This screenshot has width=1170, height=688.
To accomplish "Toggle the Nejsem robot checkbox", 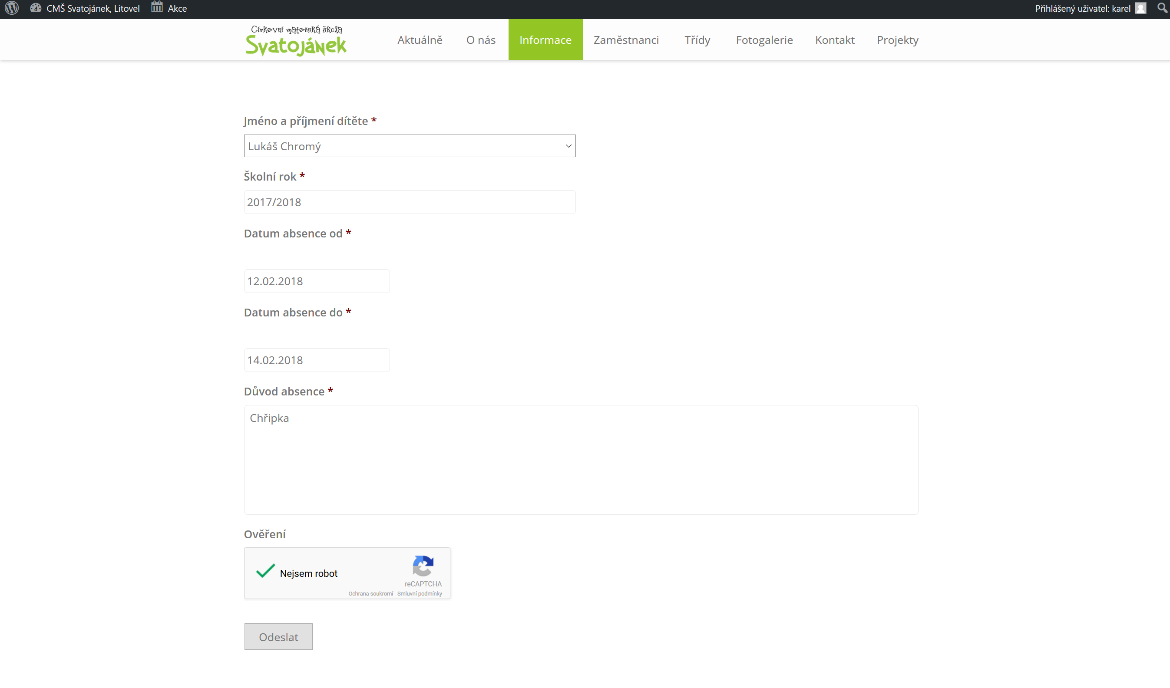I will click(x=265, y=572).
